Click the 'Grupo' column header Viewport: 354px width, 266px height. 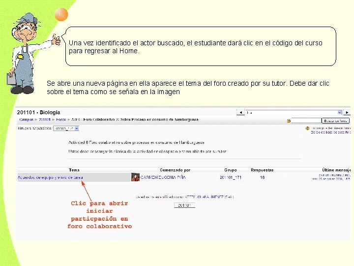(231, 170)
